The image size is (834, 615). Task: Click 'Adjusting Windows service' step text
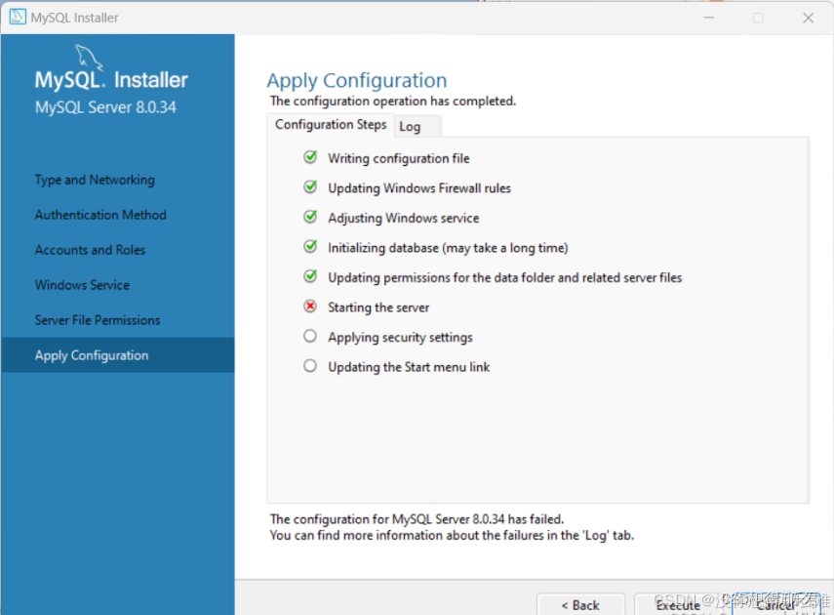pos(403,218)
